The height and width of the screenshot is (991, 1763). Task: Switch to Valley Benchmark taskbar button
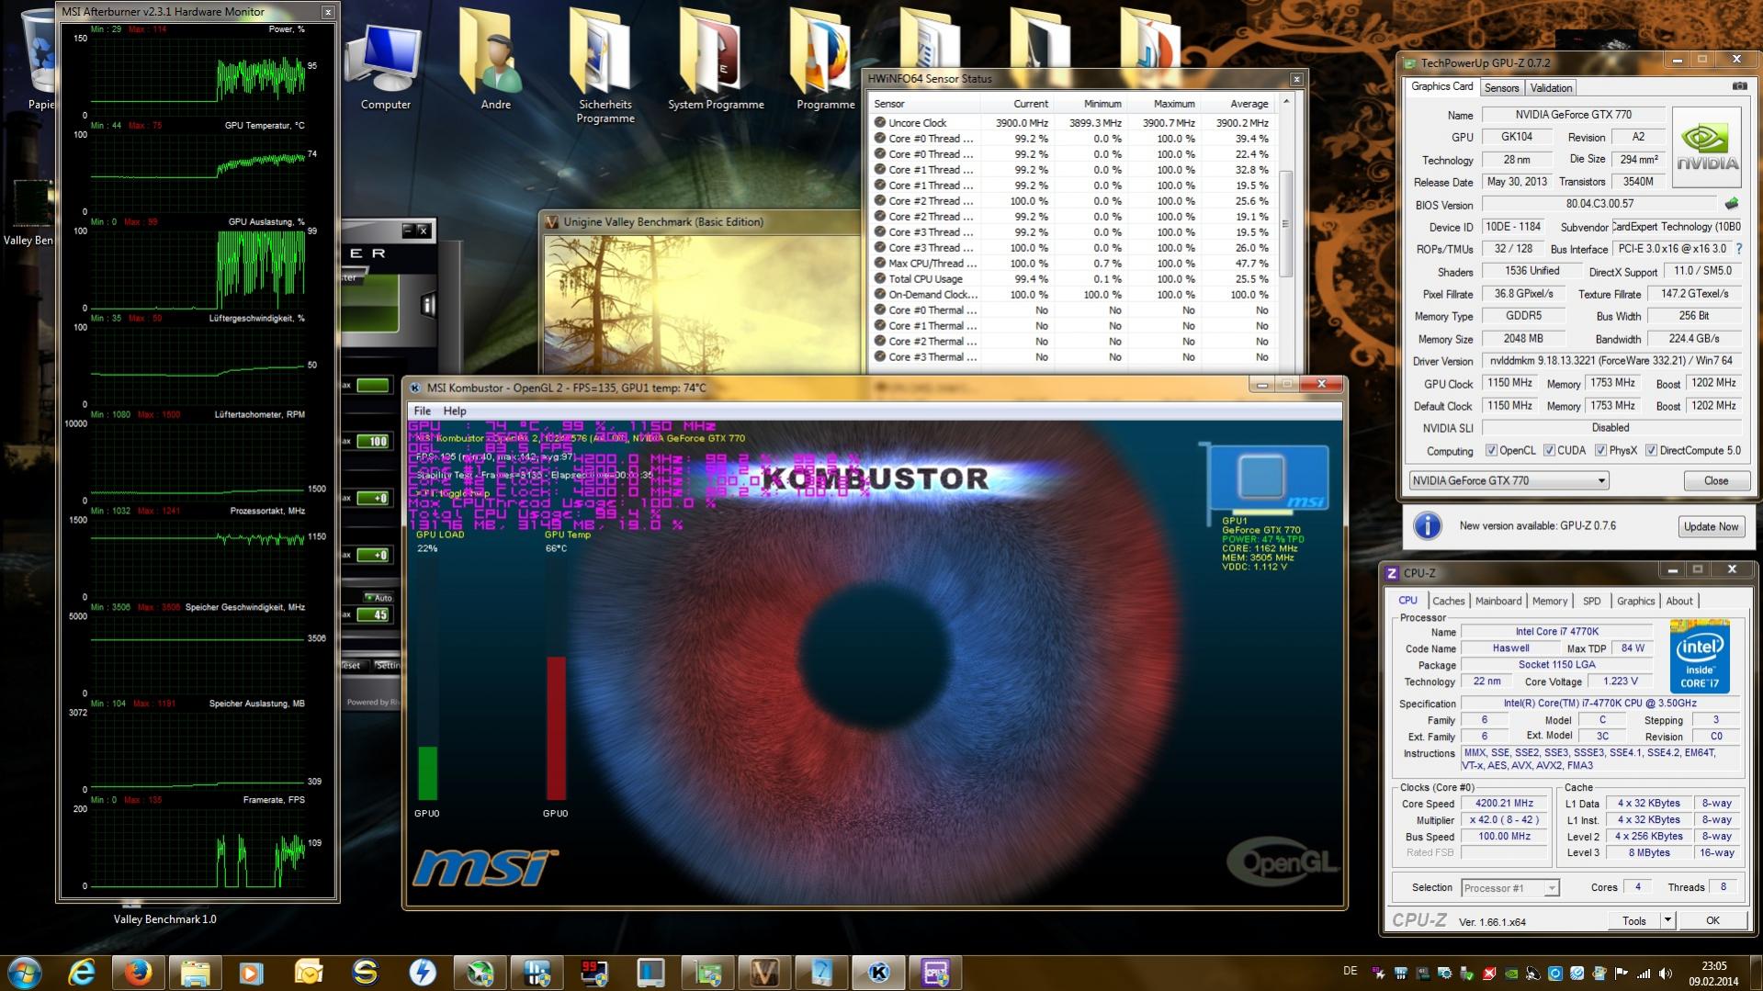click(x=764, y=972)
